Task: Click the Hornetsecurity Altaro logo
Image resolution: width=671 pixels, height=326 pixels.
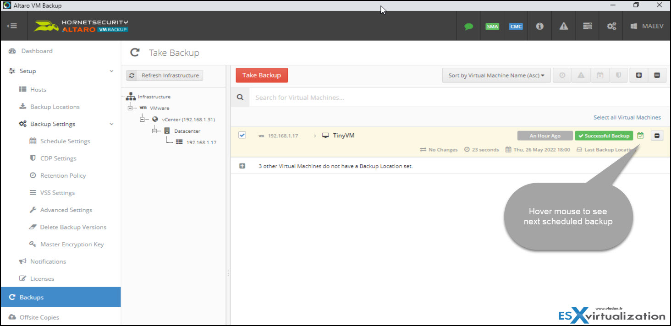Action: (81, 26)
